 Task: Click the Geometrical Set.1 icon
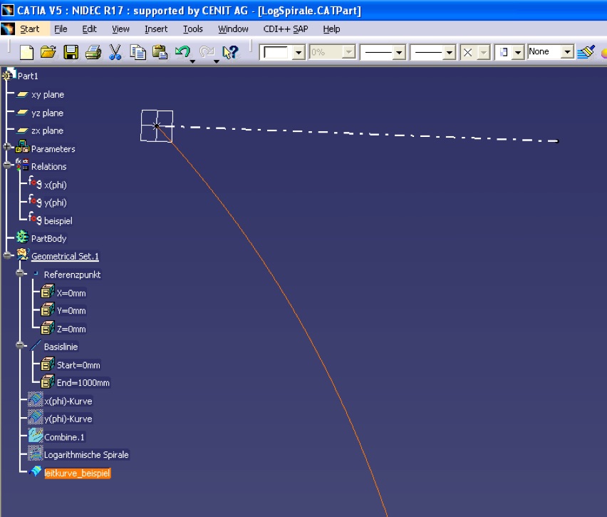tap(23, 255)
